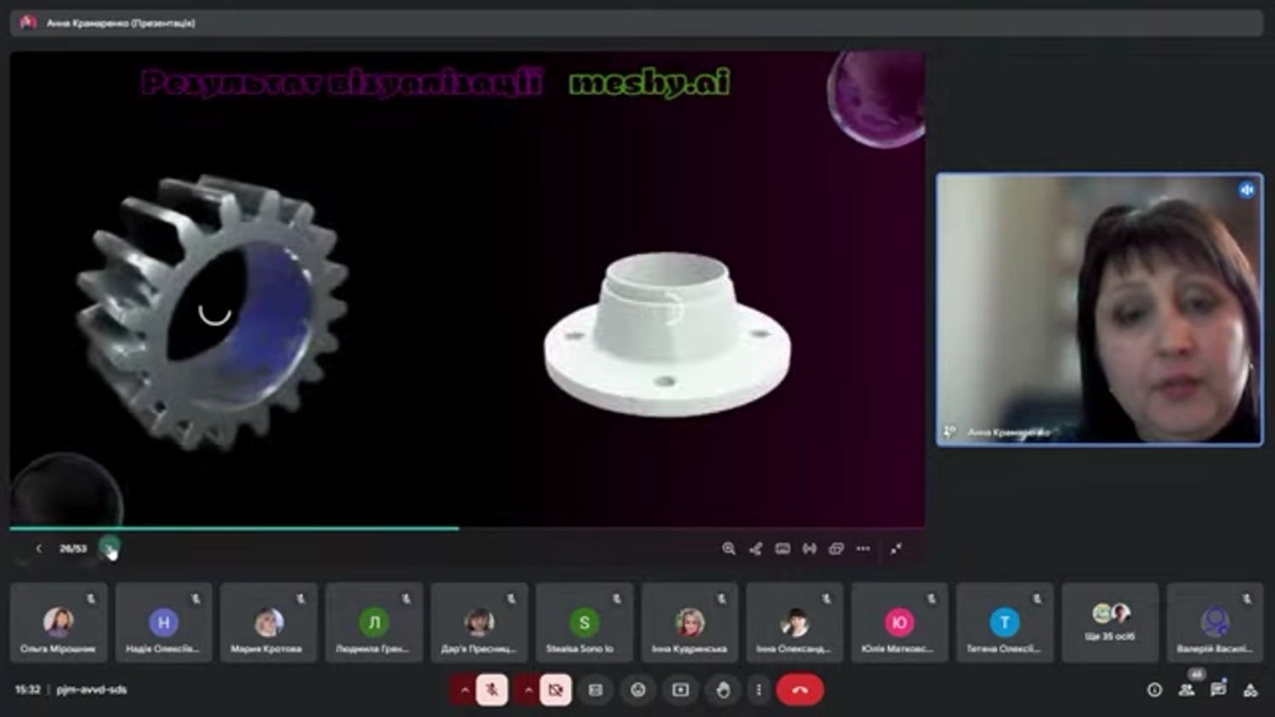Image resolution: width=1275 pixels, height=717 pixels.
Task: Start presenting your screen
Action: click(681, 690)
